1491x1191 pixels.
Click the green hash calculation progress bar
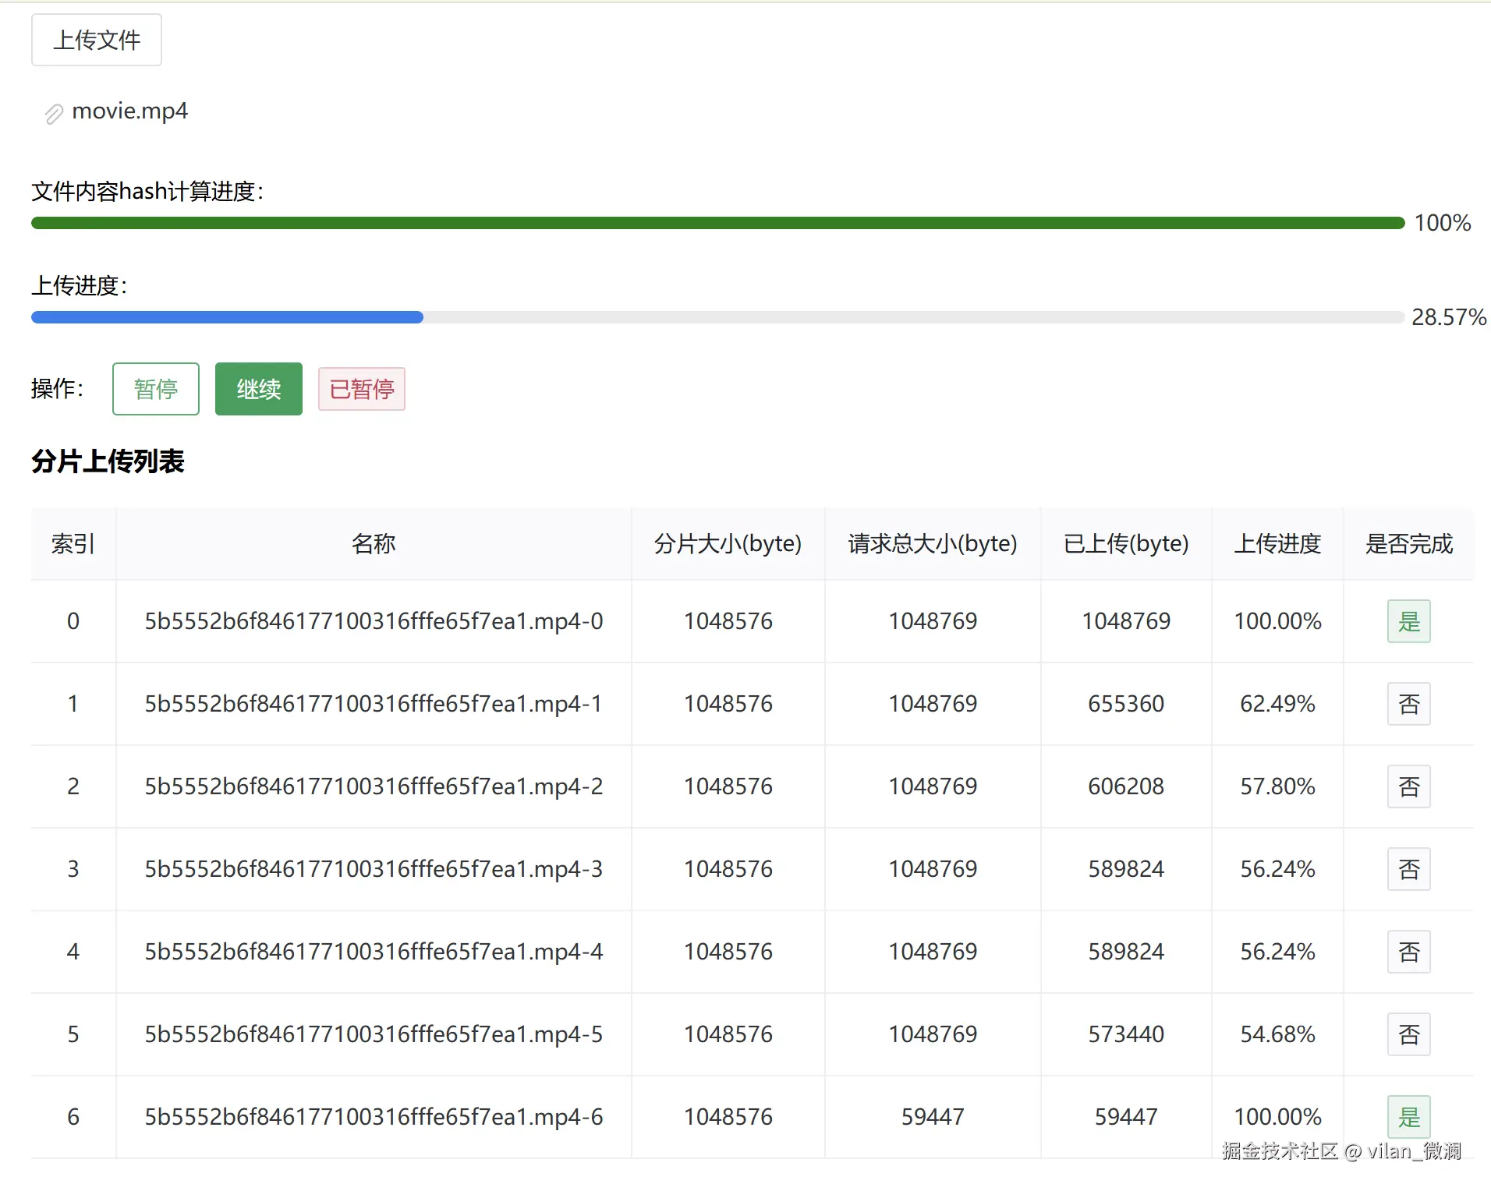coord(717,224)
